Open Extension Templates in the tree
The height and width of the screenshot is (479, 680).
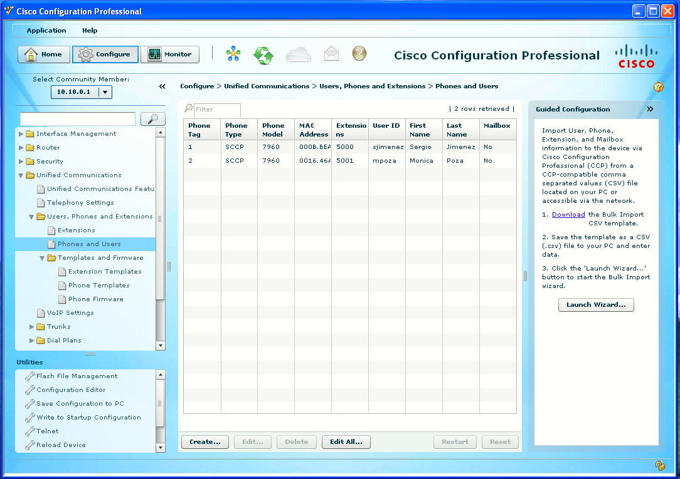pos(105,272)
